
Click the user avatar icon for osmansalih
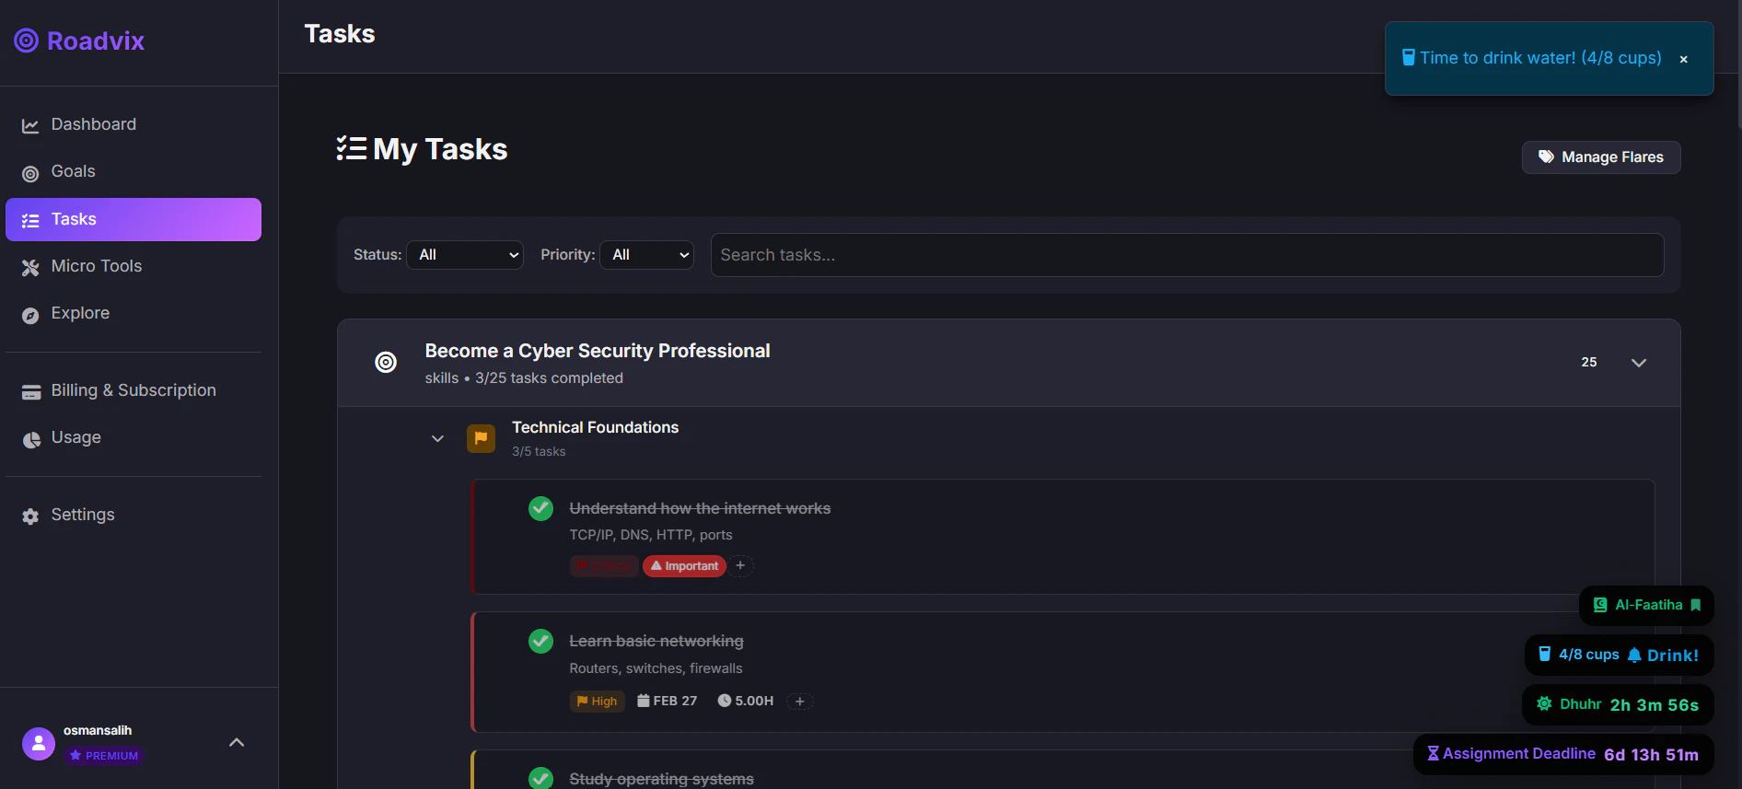pyautogui.click(x=39, y=744)
